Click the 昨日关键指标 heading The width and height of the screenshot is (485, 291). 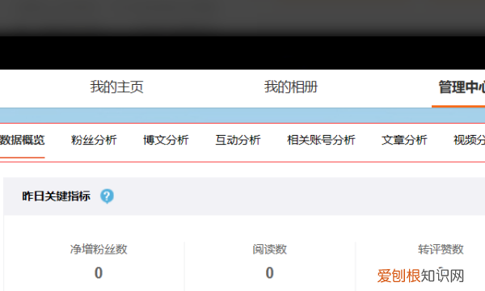point(56,196)
